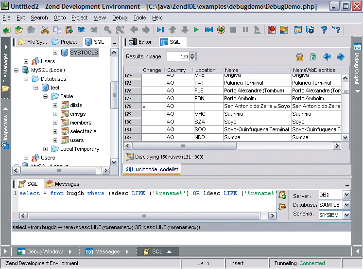This screenshot has width=363, height=269.
Task: Click the Results in page number field
Action: coord(178,57)
